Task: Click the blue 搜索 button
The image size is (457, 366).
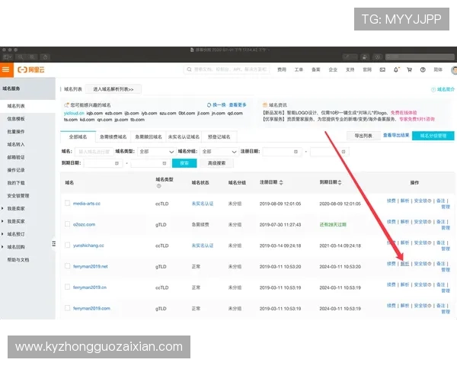Action: coord(184,163)
